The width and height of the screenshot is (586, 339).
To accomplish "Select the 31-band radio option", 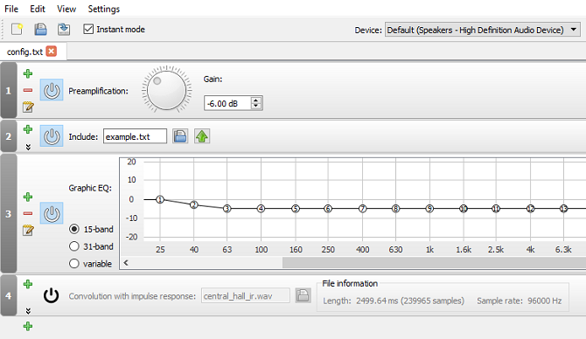I will pyautogui.click(x=74, y=246).
